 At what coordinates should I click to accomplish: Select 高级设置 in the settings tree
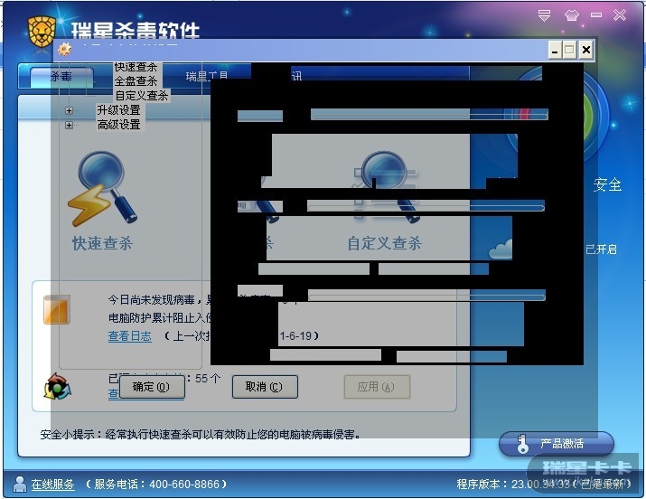[x=118, y=125]
